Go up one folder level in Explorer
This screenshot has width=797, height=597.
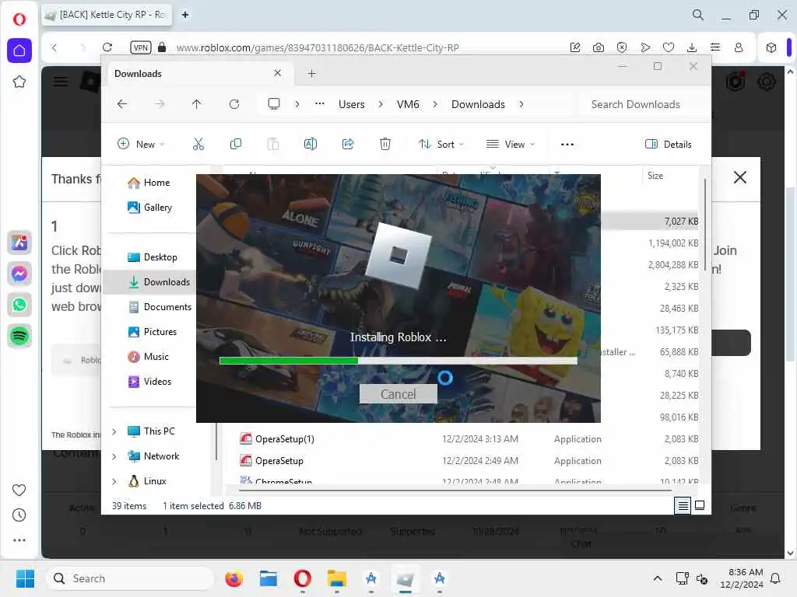click(x=197, y=104)
